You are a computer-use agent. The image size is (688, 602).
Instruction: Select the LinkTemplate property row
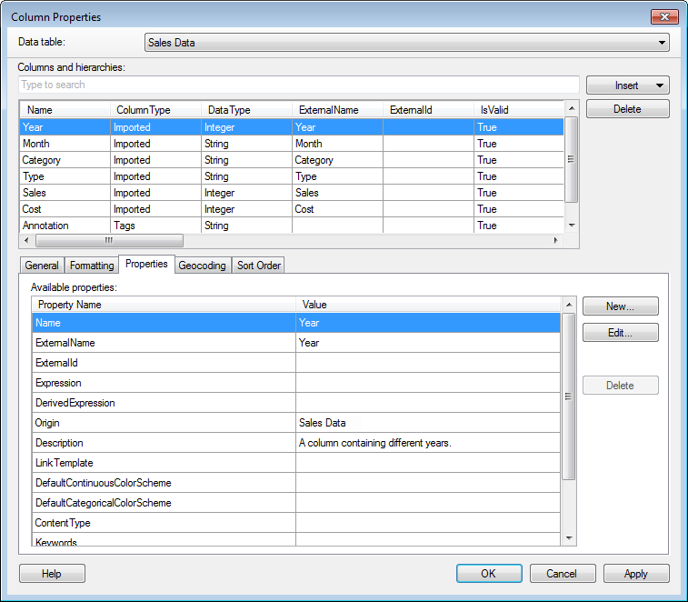pos(164,463)
